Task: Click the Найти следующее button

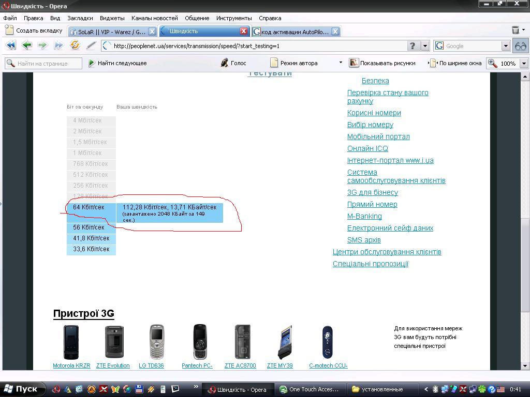Action: point(117,63)
